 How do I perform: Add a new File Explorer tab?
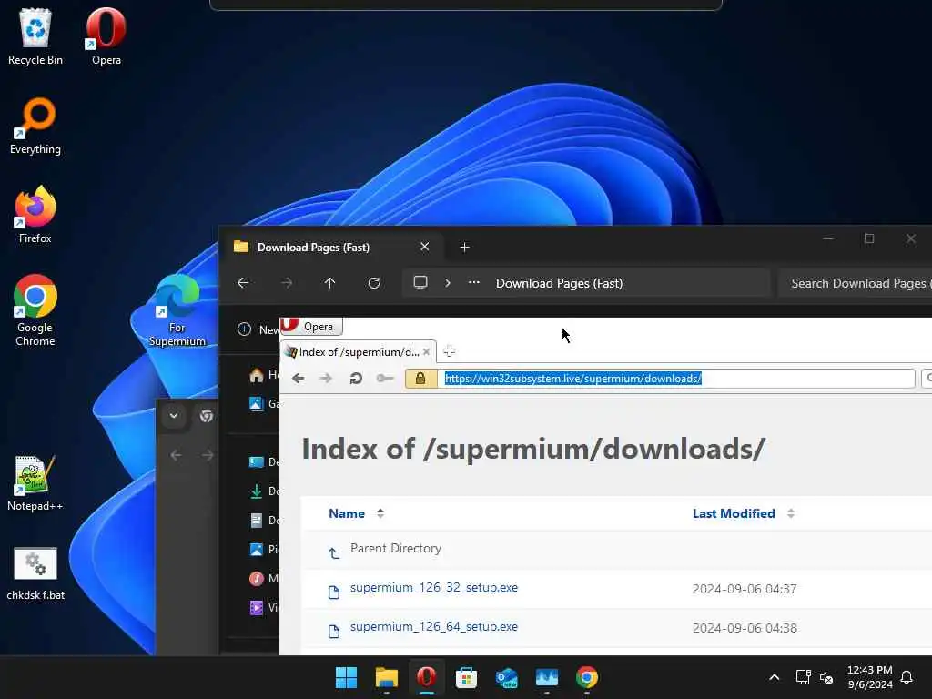coord(465,247)
